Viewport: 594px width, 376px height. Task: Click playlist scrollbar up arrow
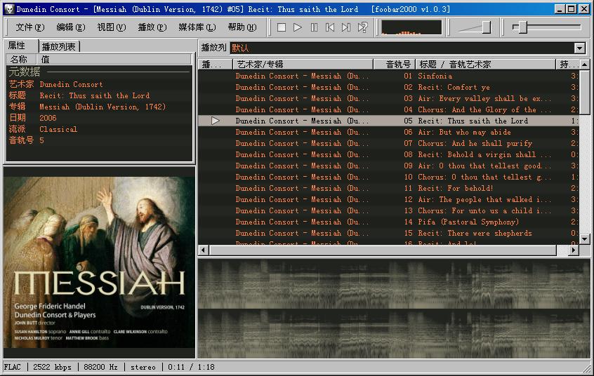pyautogui.click(x=585, y=65)
